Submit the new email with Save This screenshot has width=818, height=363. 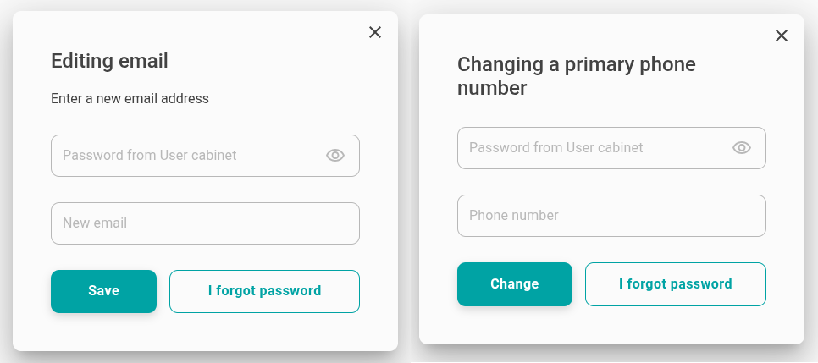point(103,291)
